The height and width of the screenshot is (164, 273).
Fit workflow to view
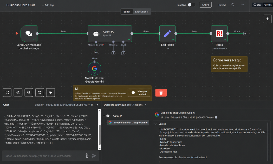click(x=7, y=93)
